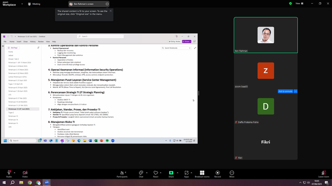Viewport: 332px width, 186px height.
Task: Click the sort pages icon beside Add Page
Action: pyautogui.click(x=38, y=48)
